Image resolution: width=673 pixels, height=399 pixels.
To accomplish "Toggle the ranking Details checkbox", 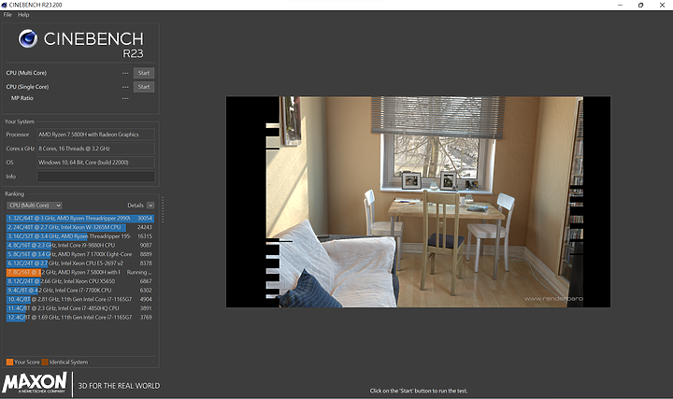I will (x=150, y=206).
